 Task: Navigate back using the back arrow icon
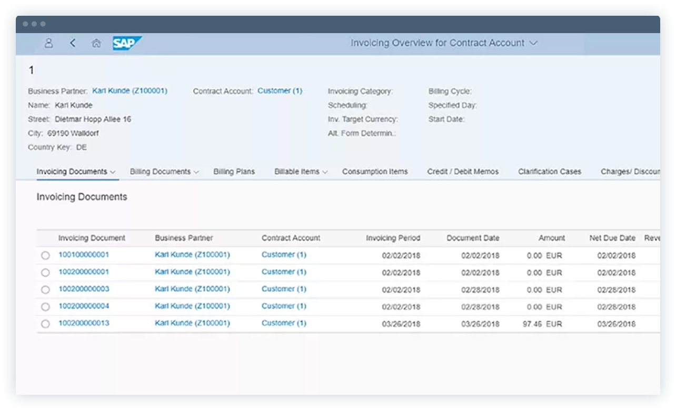click(73, 44)
